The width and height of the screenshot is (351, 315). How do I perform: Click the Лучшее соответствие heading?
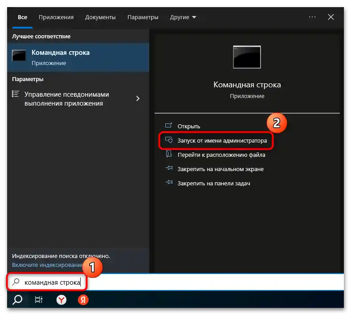tap(41, 36)
